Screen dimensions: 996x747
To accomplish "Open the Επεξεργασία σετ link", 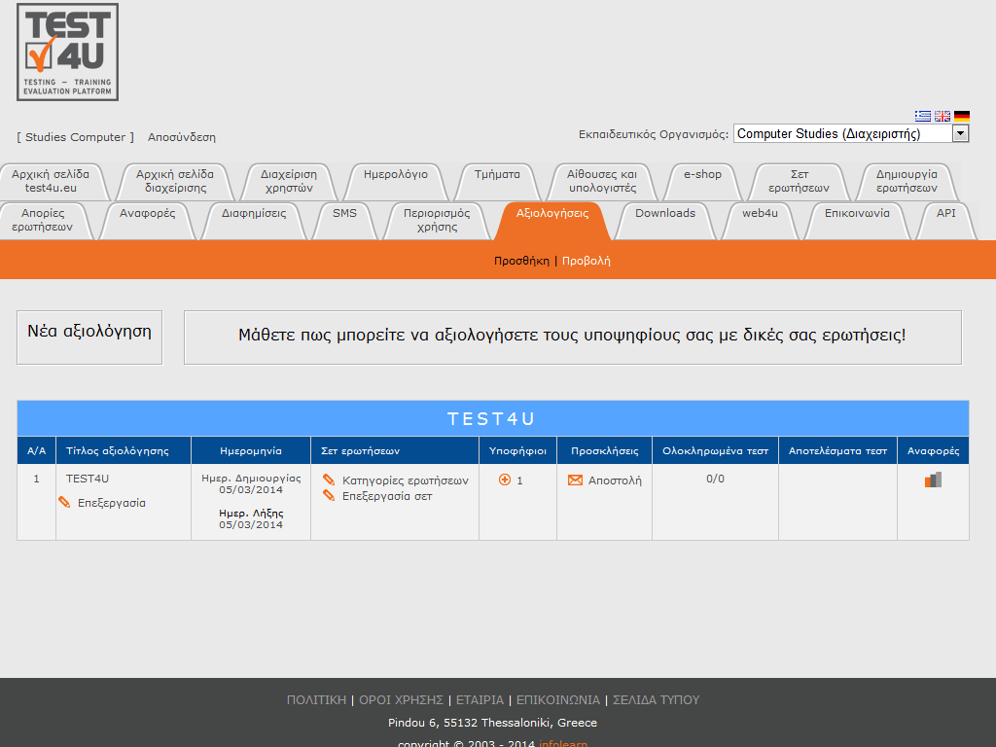I will [x=387, y=496].
